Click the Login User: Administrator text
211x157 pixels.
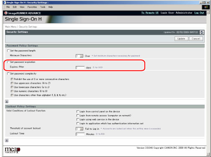pyautogui.click(x=176, y=13)
